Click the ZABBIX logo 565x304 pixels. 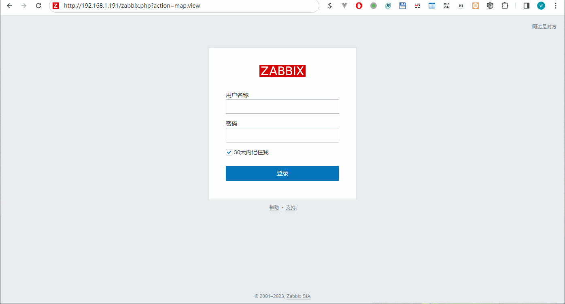pos(282,71)
